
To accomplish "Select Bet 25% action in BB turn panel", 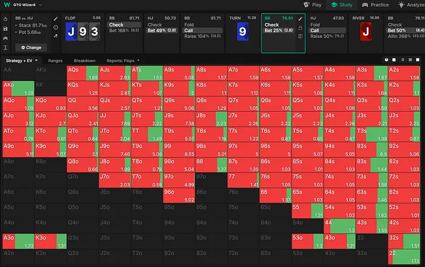I will [x=277, y=30].
